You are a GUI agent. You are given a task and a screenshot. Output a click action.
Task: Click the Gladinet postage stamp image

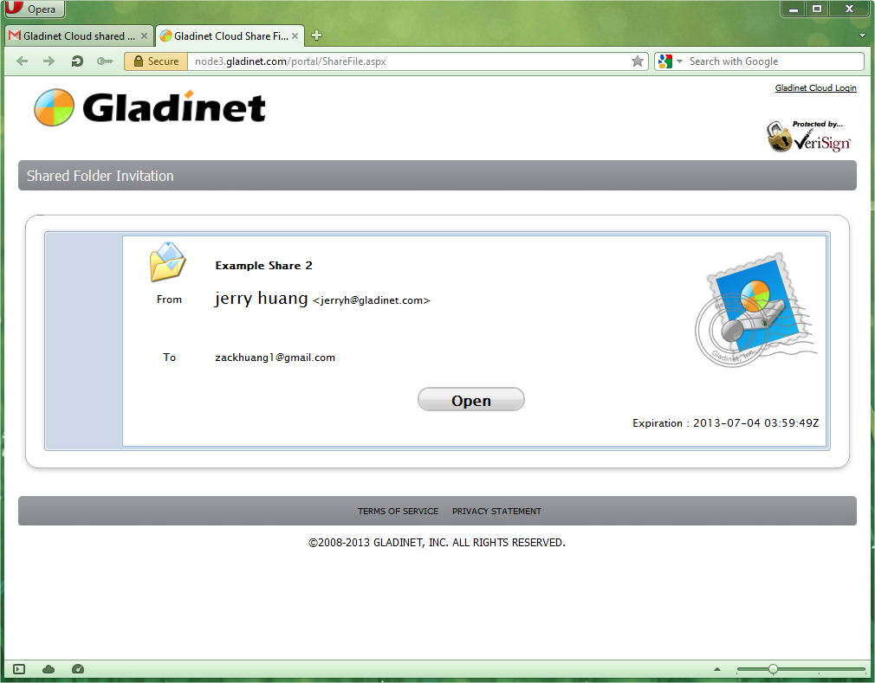[x=755, y=310]
